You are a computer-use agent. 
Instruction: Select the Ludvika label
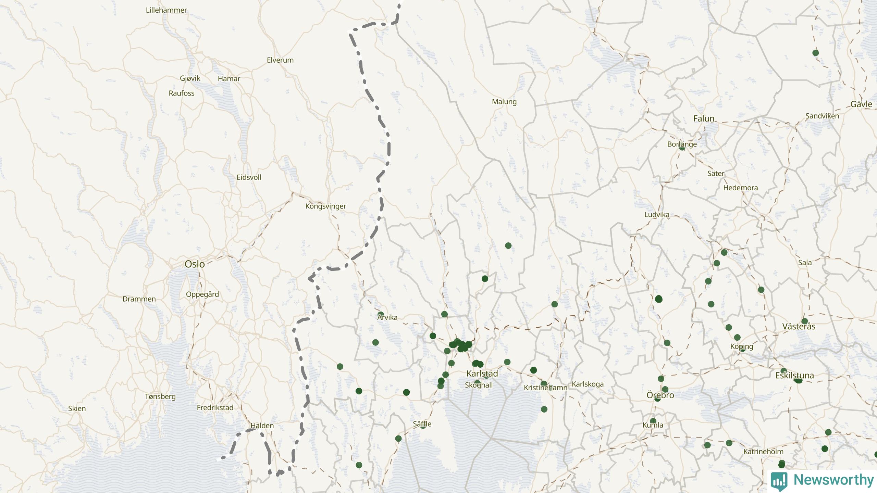[x=657, y=215]
